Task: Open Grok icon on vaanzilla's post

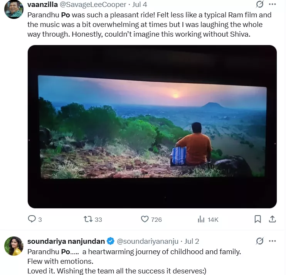Action: tap(260, 4)
